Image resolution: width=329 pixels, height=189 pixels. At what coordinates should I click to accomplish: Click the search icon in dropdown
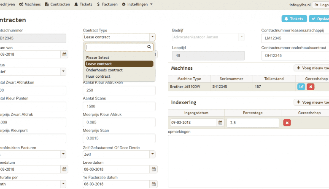pyautogui.click(x=149, y=47)
